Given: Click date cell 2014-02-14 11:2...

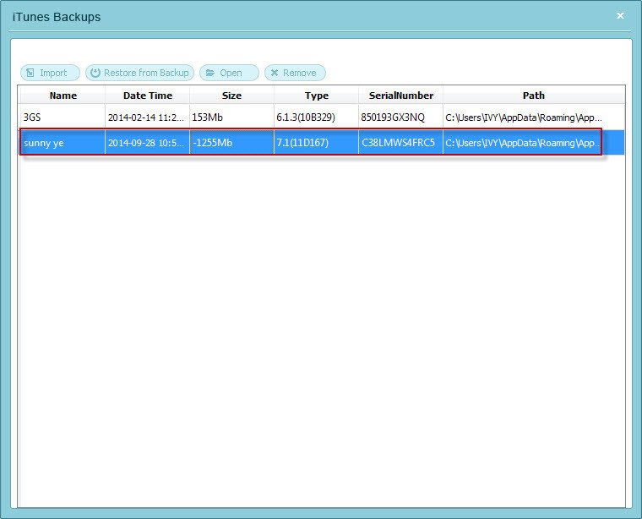Looking at the screenshot, I should (146, 117).
